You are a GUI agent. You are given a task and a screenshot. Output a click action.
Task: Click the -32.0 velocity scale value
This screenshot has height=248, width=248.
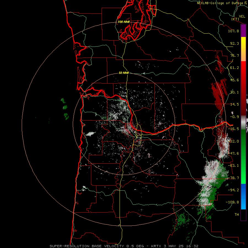tap(233, 141)
